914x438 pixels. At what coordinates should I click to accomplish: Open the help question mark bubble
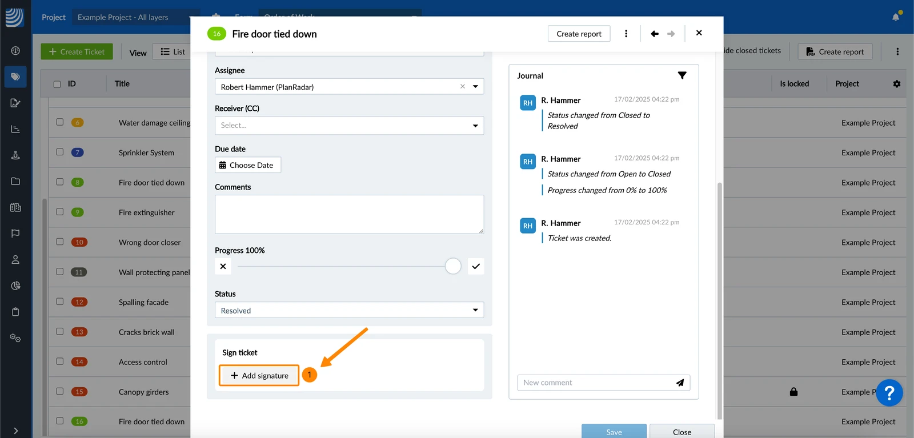(x=889, y=393)
